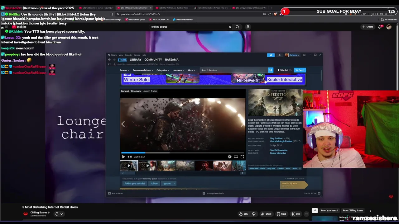Open the Recommendations dropdown
This screenshot has width=399, height=224.
coord(142,70)
